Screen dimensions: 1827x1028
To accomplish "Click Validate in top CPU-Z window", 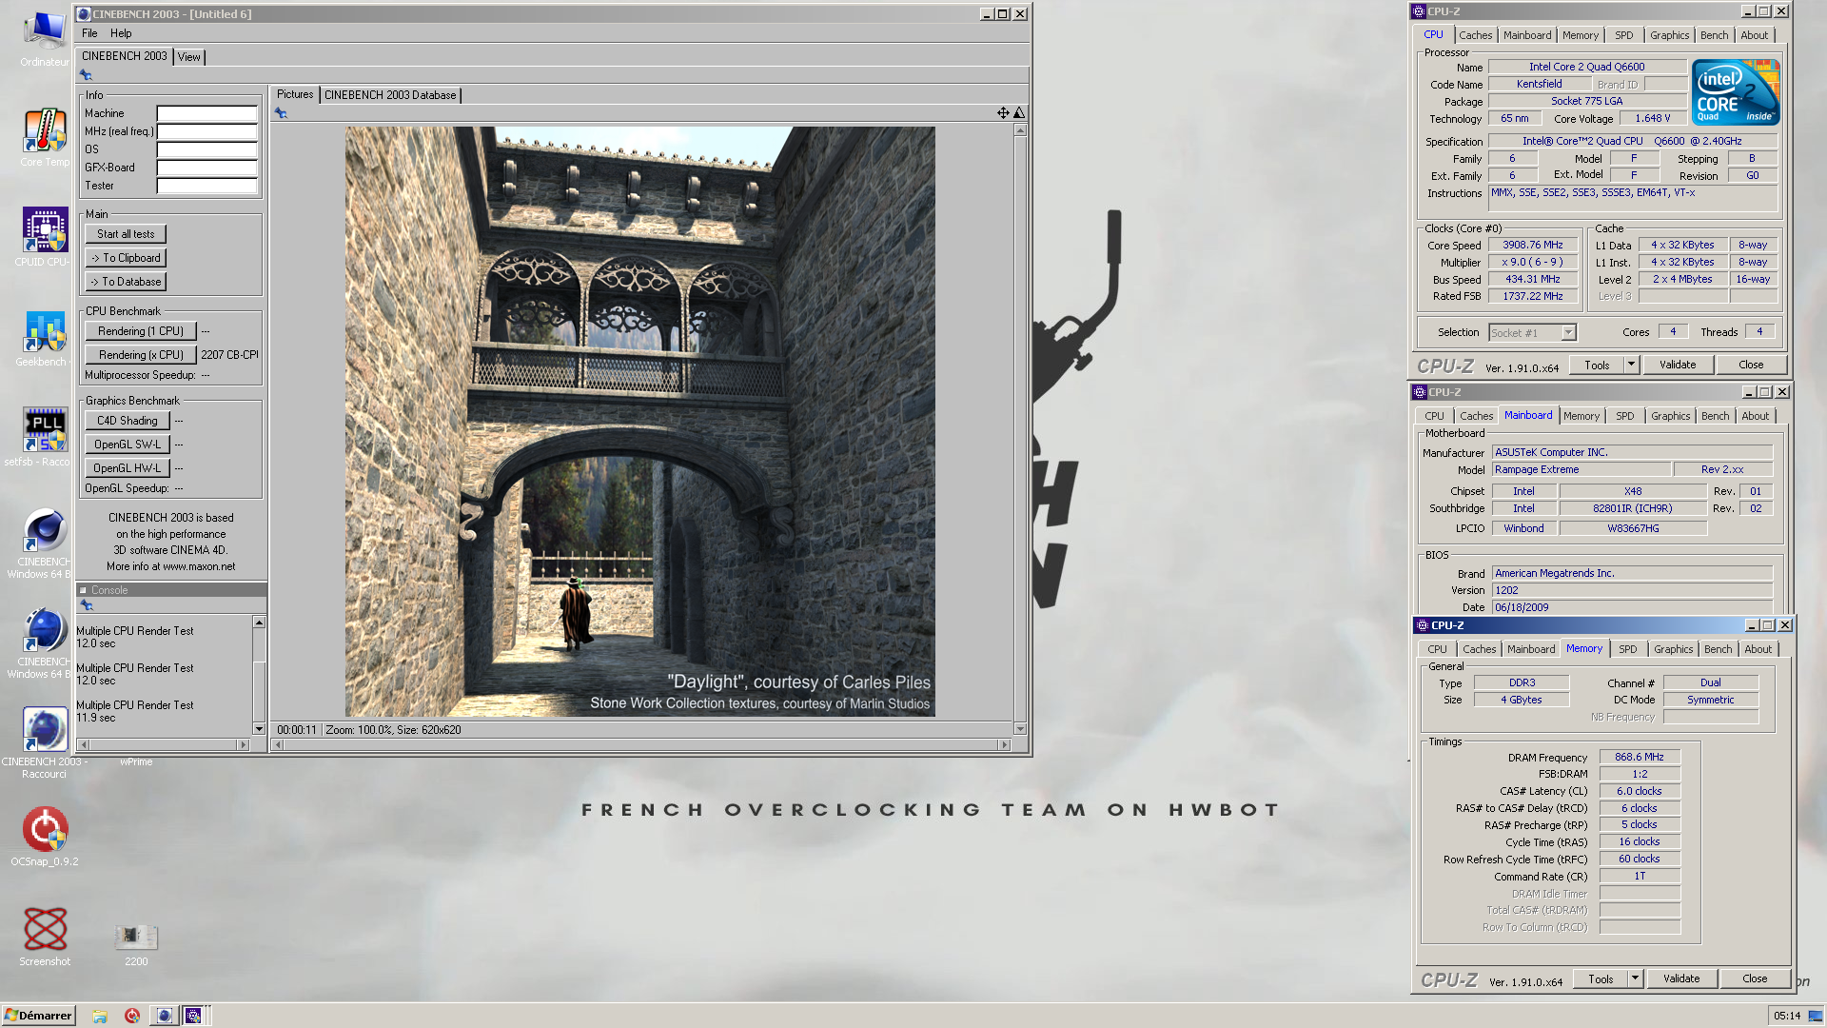I will [1678, 366].
